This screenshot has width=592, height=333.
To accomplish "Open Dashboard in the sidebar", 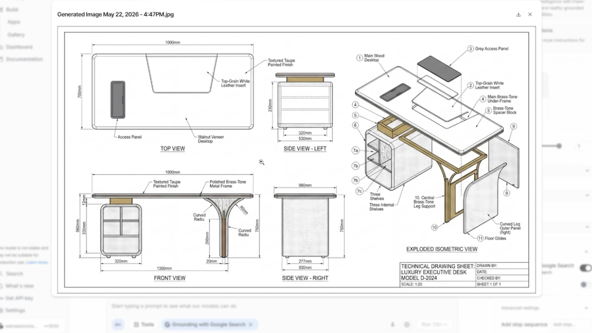I will pyautogui.click(x=16, y=47).
